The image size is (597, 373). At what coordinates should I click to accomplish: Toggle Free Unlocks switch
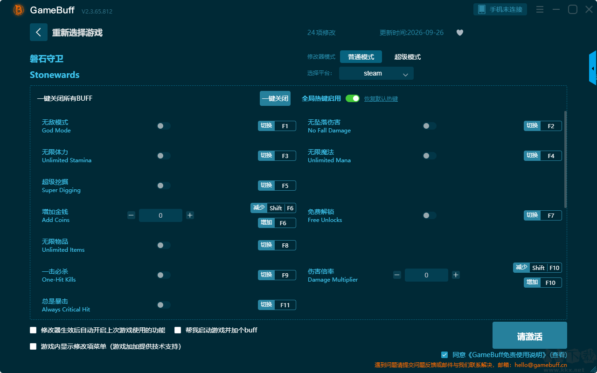click(x=430, y=215)
